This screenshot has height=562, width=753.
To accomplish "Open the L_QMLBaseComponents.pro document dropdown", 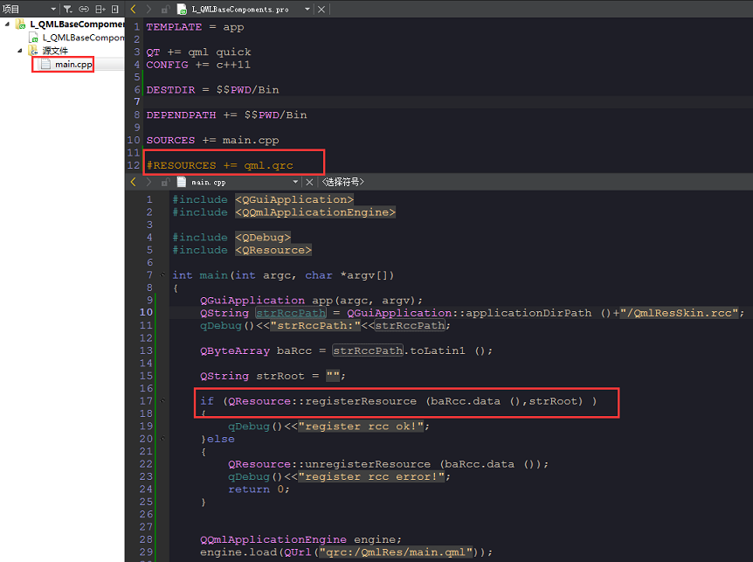I will [307, 9].
